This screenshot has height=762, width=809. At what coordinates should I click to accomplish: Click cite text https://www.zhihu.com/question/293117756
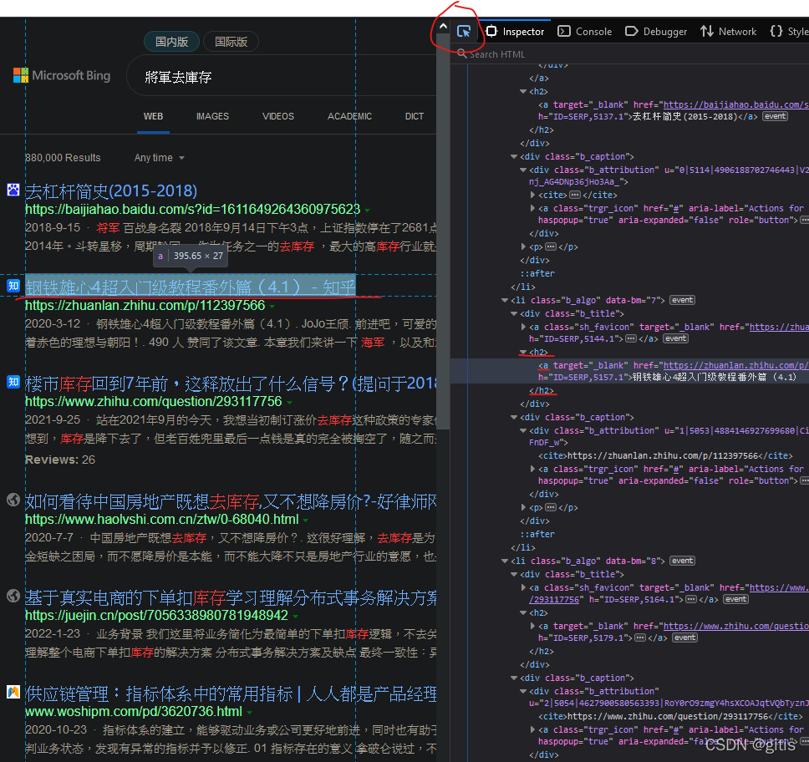pyautogui.click(x=668, y=717)
